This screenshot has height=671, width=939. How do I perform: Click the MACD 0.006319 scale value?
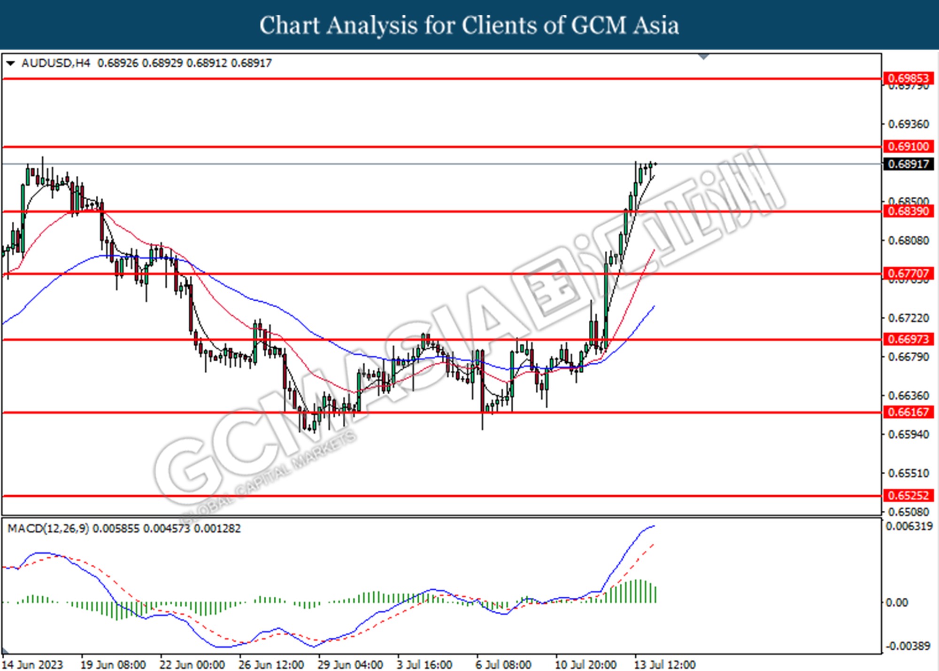coord(909,526)
